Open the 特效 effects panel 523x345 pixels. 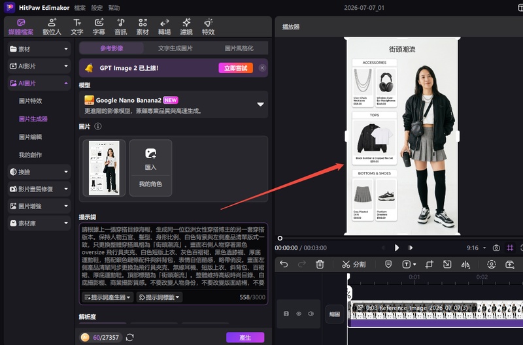(x=208, y=27)
